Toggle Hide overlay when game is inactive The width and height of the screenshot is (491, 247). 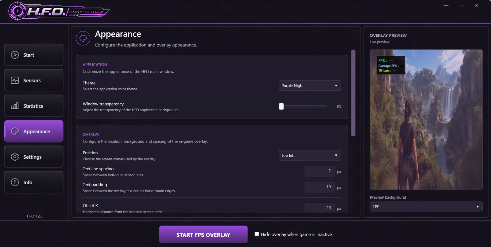click(257, 234)
